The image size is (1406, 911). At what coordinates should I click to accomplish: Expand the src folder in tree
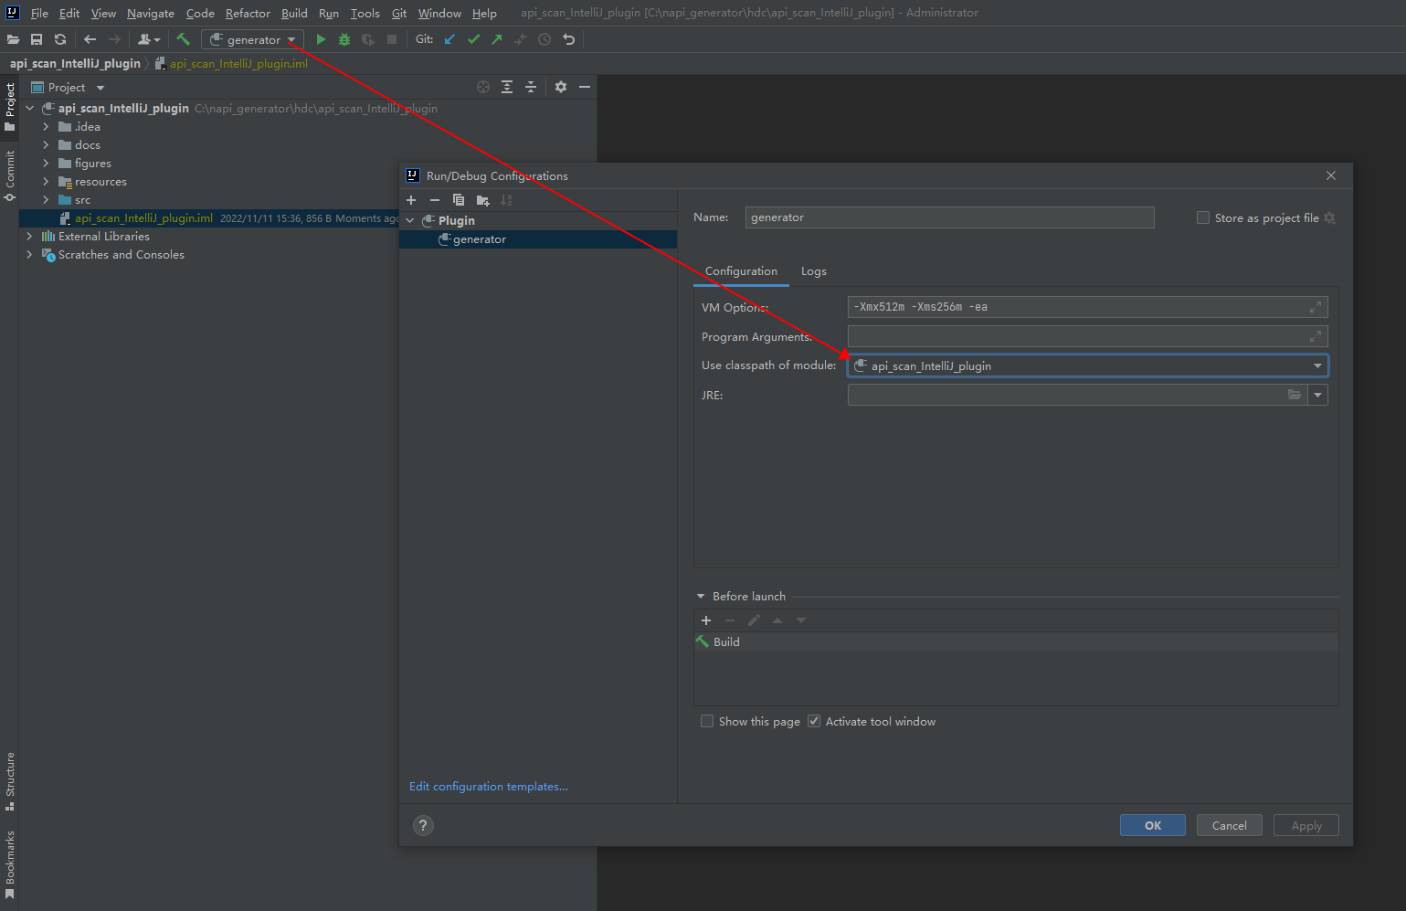click(x=46, y=200)
